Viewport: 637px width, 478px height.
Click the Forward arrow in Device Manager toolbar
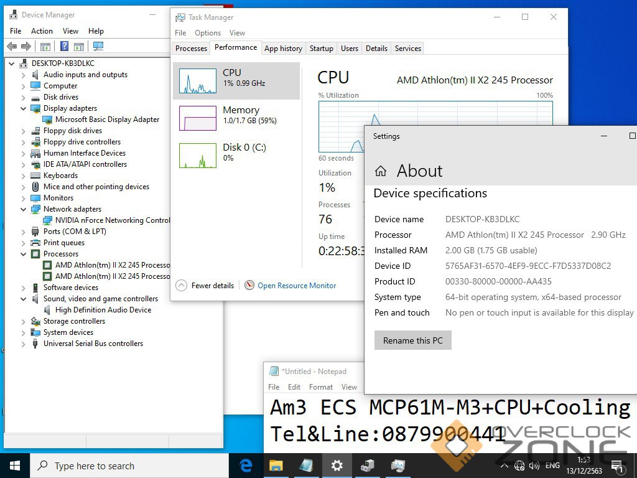(26, 46)
